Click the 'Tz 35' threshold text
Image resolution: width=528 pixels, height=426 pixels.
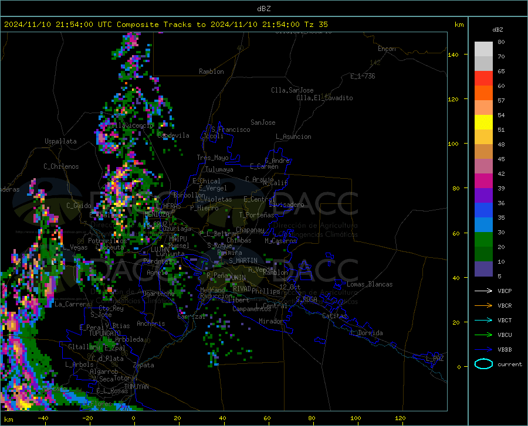316,25
